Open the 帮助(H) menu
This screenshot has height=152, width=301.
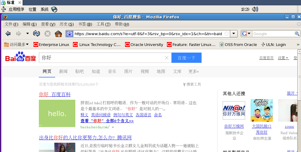(122, 24)
